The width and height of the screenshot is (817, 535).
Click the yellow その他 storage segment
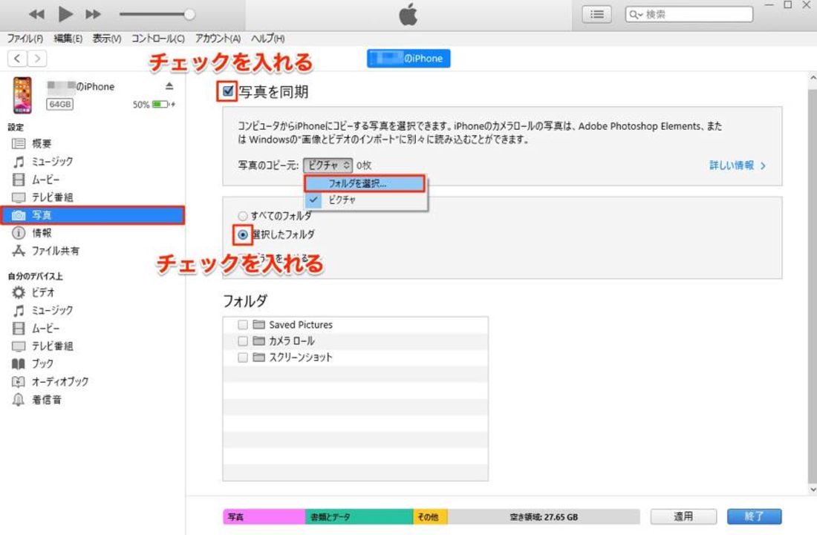(x=430, y=516)
